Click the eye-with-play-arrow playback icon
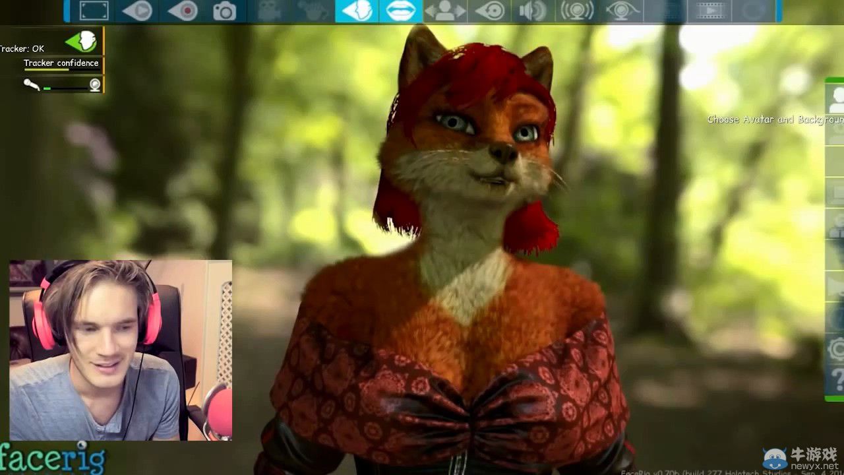This screenshot has height=475, width=844. 137,11
